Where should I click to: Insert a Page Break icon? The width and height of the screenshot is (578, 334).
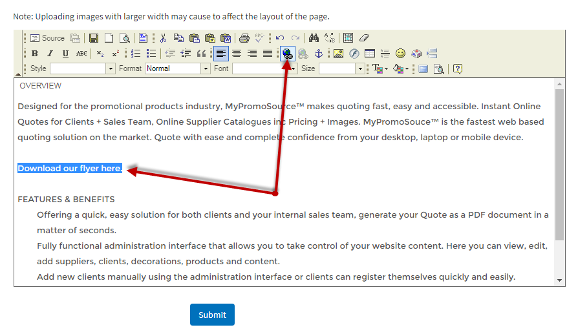coord(432,54)
